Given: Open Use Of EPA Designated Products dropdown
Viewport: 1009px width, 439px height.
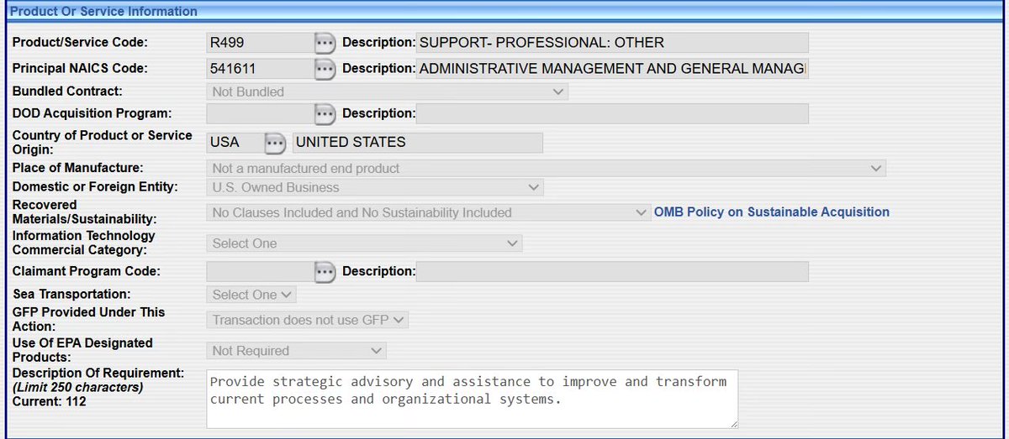Looking at the screenshot, I should [x=296, y=351].
